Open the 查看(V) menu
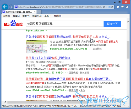 coord(26,16)
